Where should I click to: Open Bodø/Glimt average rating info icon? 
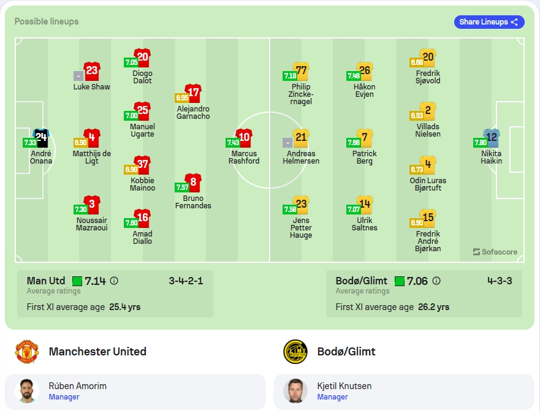click(x=436, y=281)
